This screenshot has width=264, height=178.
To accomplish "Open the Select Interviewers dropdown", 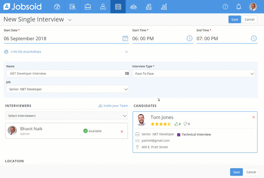I will coord(67,116).
